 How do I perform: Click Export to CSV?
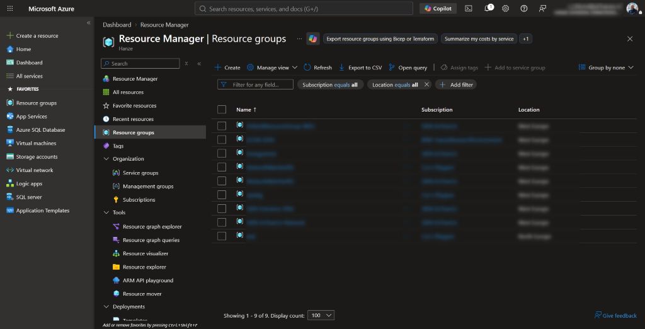point(360,67)
